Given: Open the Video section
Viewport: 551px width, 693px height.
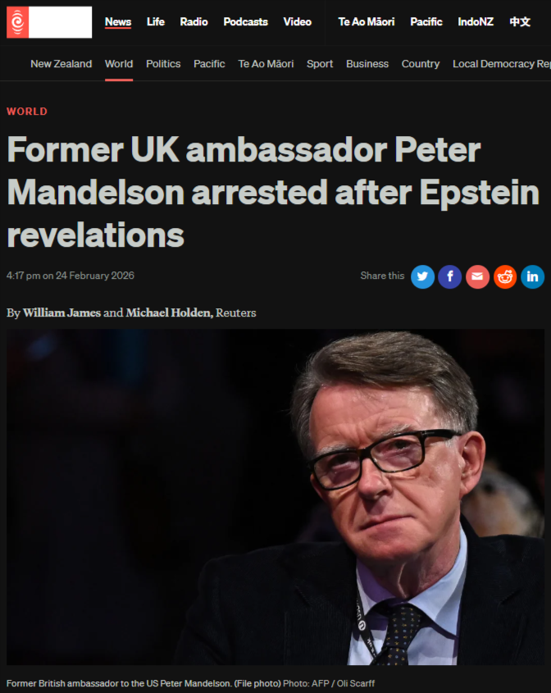Looking at the screenshot, I should 298,21.
